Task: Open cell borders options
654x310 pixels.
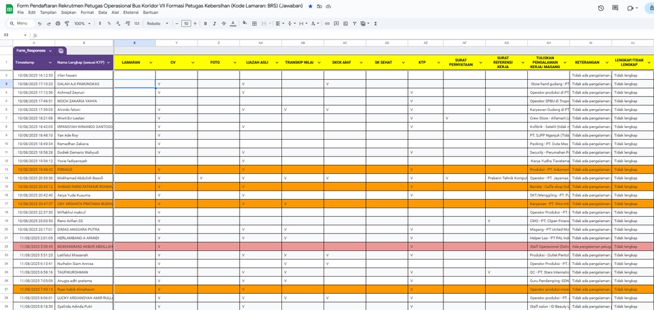Action: [x=254, y=24]
